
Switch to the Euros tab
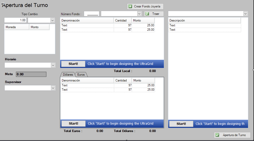pyautogui.click(x=81, y=75)
